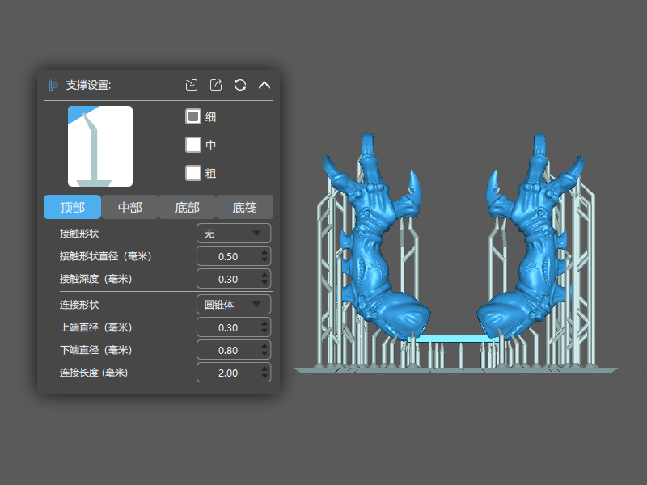
Task: Select the 中 support thickness checkbox
Action: (x=193, y=145)
